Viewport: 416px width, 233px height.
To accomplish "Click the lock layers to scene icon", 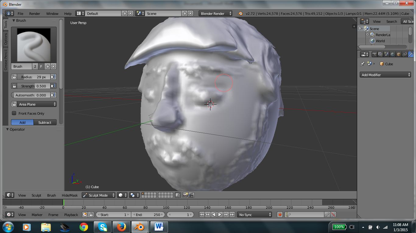I will tap(178, 195).
